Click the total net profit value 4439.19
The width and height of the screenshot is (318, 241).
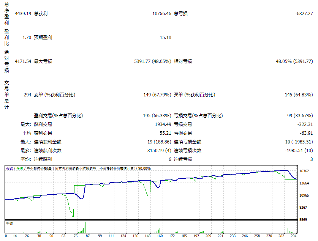23,14
